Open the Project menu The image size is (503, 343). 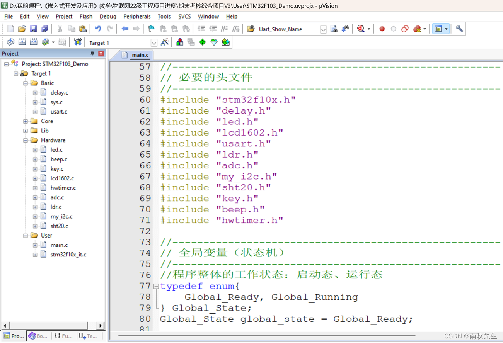point(64,17)
